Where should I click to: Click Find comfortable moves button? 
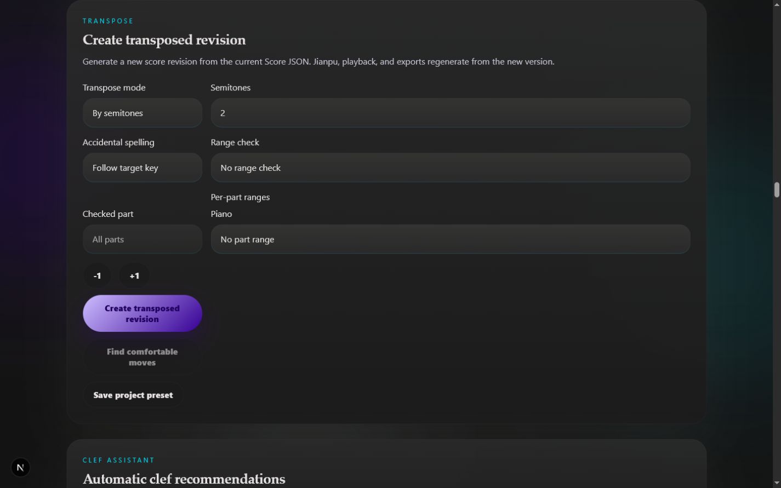click(x=142, y=357)
